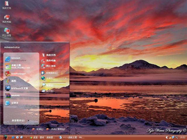Screen dimensions: 187x140
Task: Expand 所有程序(P) all programs list
Action: (x=20, y=120)
